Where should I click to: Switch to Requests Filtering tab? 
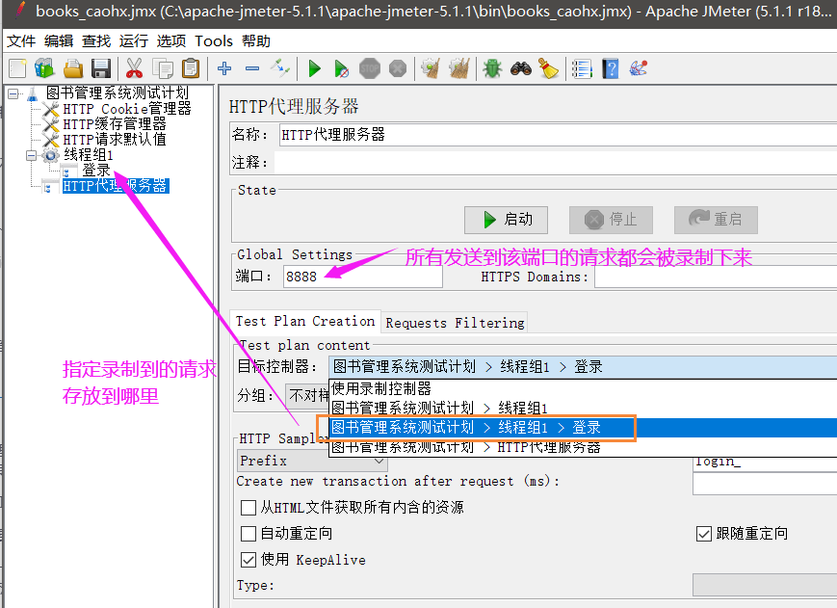(x=455, y=324)
